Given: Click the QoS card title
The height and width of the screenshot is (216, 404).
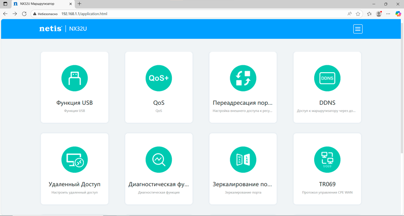Looking at the screenshot, I should (159, 103).
